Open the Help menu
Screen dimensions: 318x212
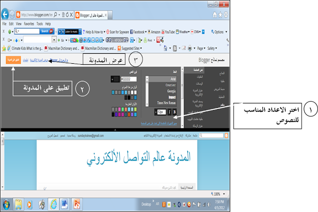click(48, 24)
